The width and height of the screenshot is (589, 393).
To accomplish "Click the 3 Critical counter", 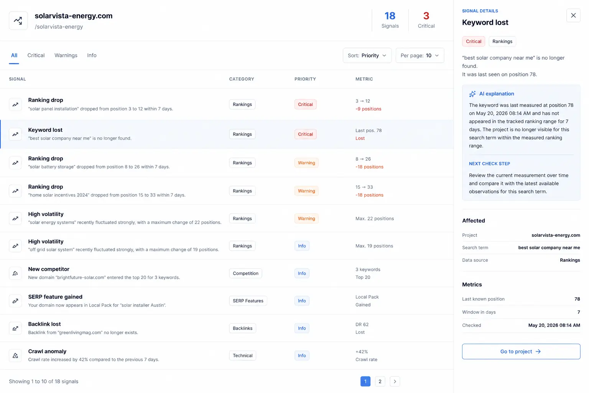I will 426,20.
